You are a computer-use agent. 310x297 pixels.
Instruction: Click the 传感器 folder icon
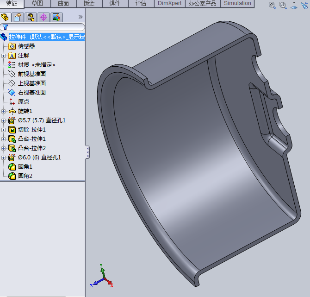[12, 46]
